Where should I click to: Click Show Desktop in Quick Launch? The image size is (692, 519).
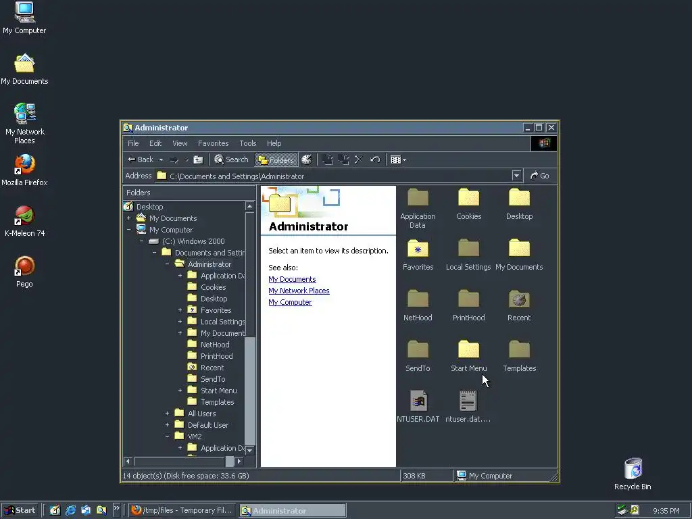(x=55, y=511)
